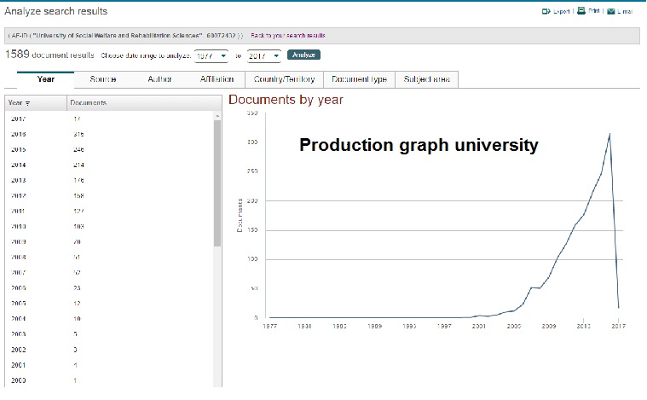Click the peak of the documents line graph
This screenshot has width=647, height=400.
point(609,134)
